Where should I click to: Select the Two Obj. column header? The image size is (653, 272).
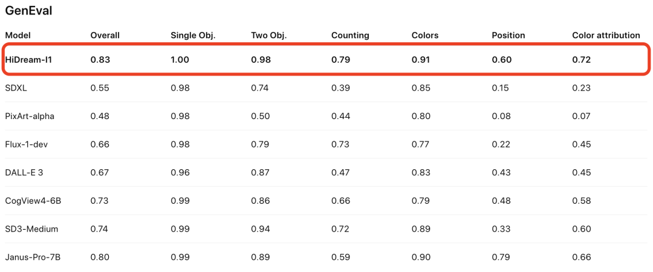click(x=269, y=36)
